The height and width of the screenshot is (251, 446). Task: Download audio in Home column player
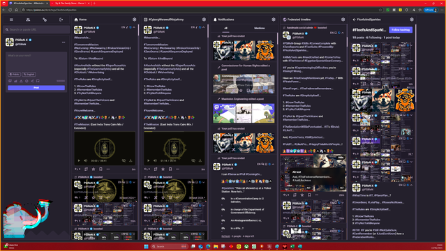coord(131,160)
